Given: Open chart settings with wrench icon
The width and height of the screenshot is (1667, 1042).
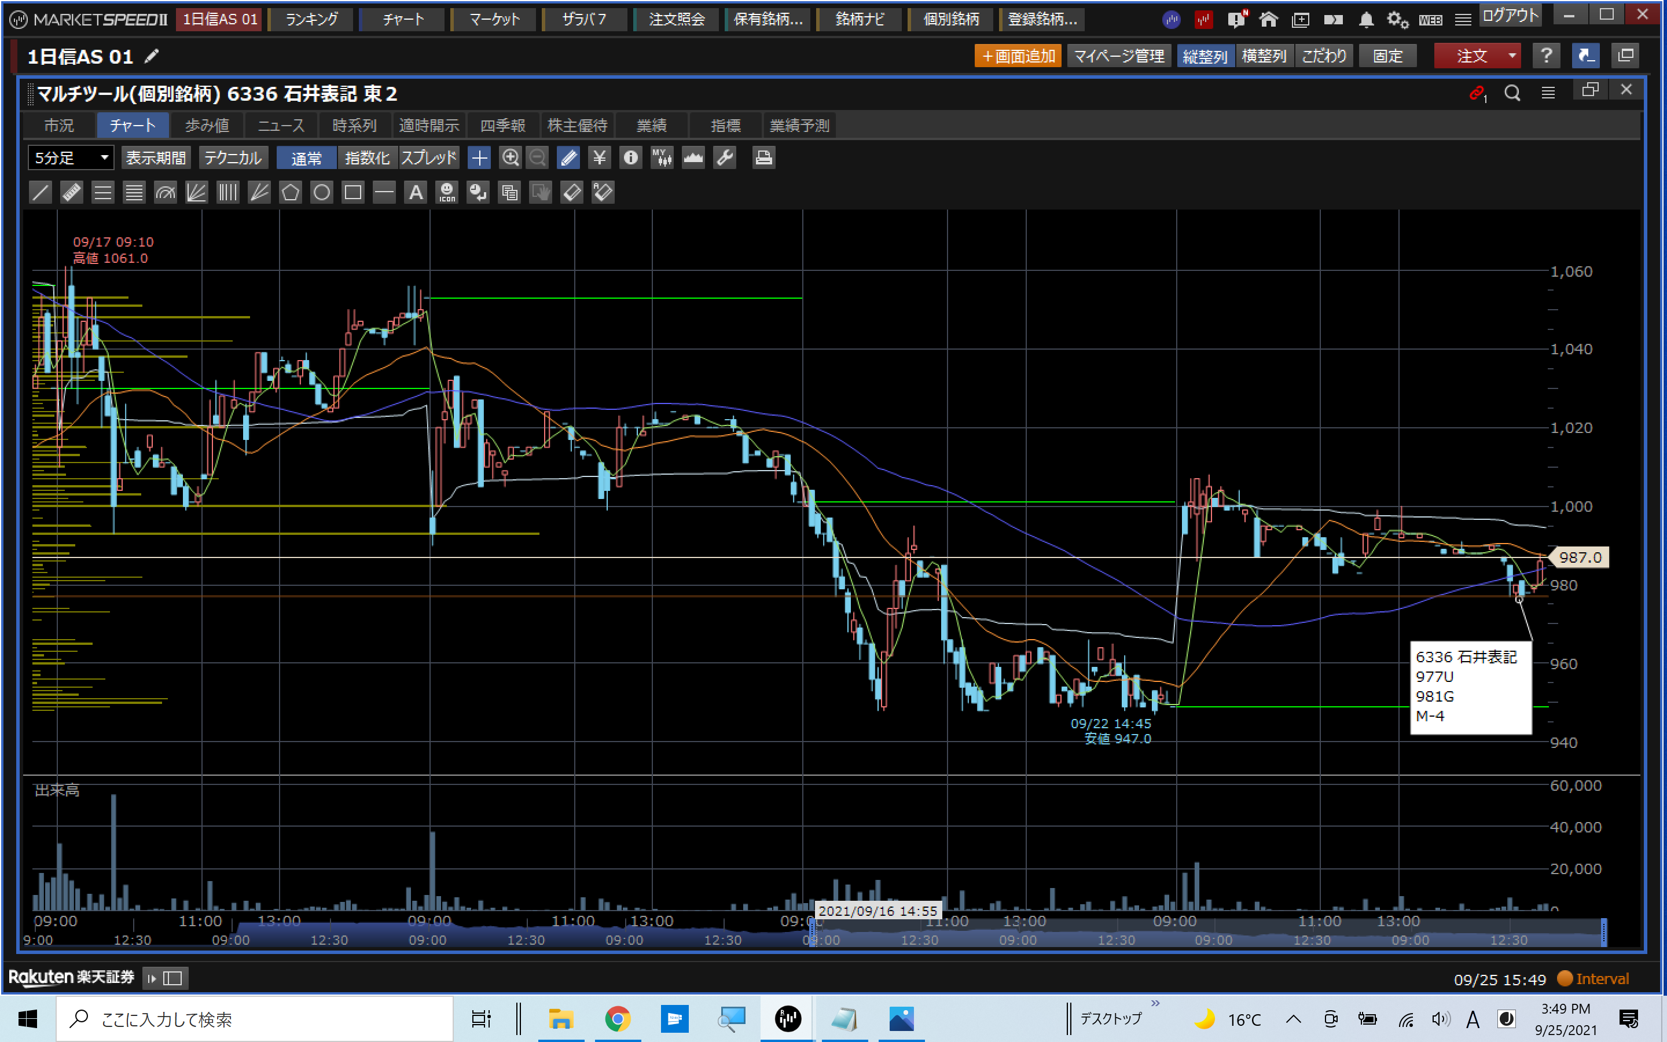Looking at the screenshot, I should pyautogui.click(x=725, y=158).
